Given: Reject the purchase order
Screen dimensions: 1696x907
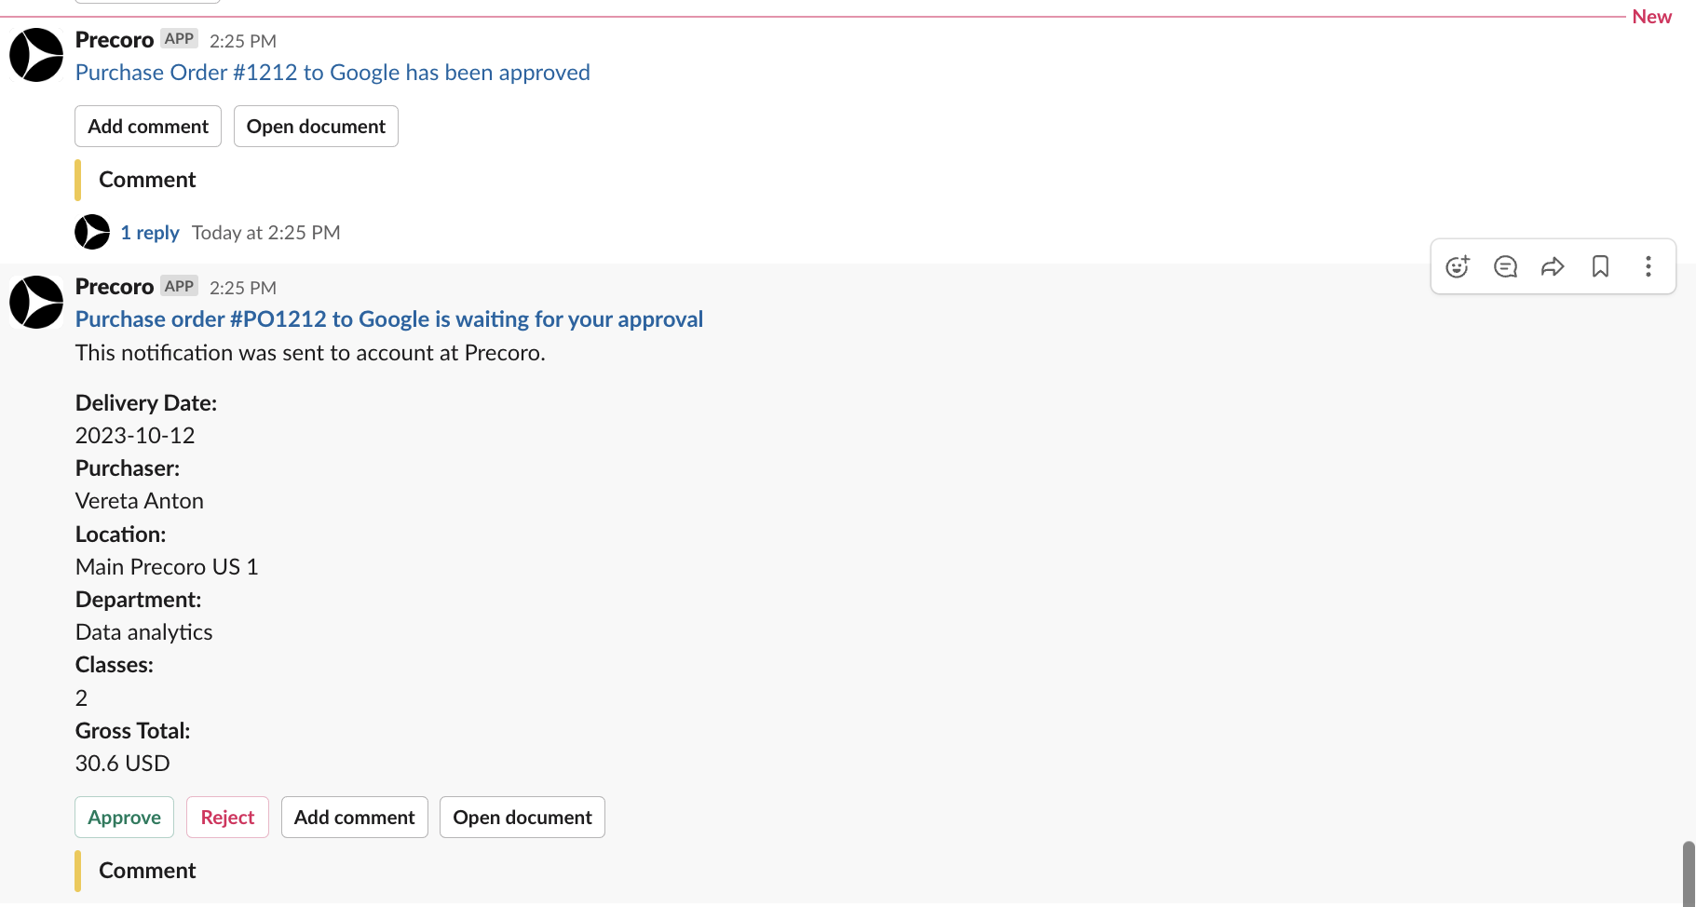Looking at the screenshot, I should pyautogui.click(x=227, y=817).
